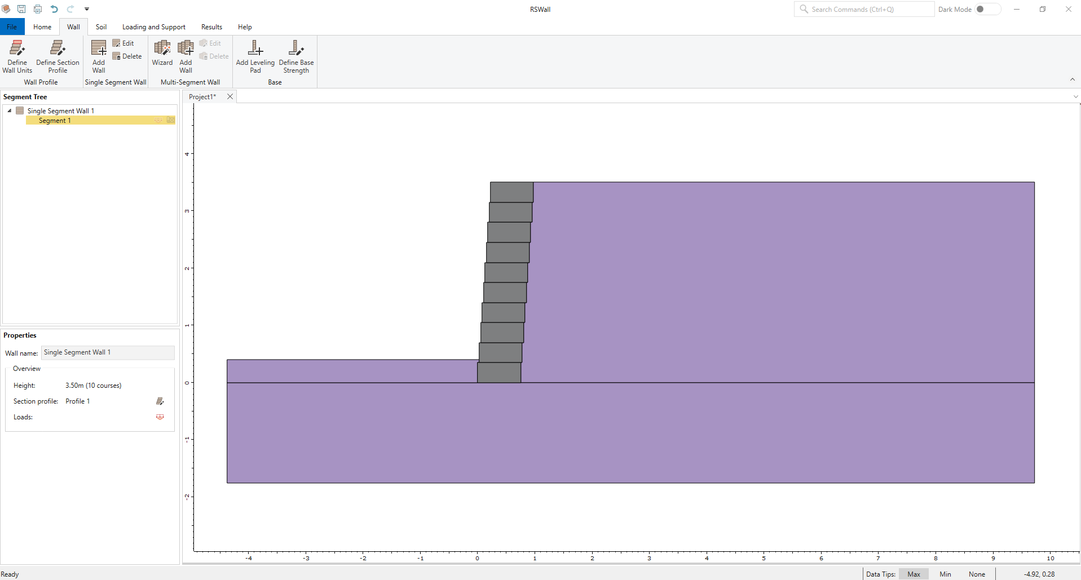This screenshot has width=1081, height=580.
Task: Click greyed Edit in Multi-Segment Wall group
Action: pos(210,43)
